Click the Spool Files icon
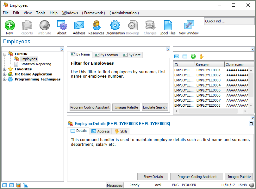This screenshot has width=256, height=189. 167,26
